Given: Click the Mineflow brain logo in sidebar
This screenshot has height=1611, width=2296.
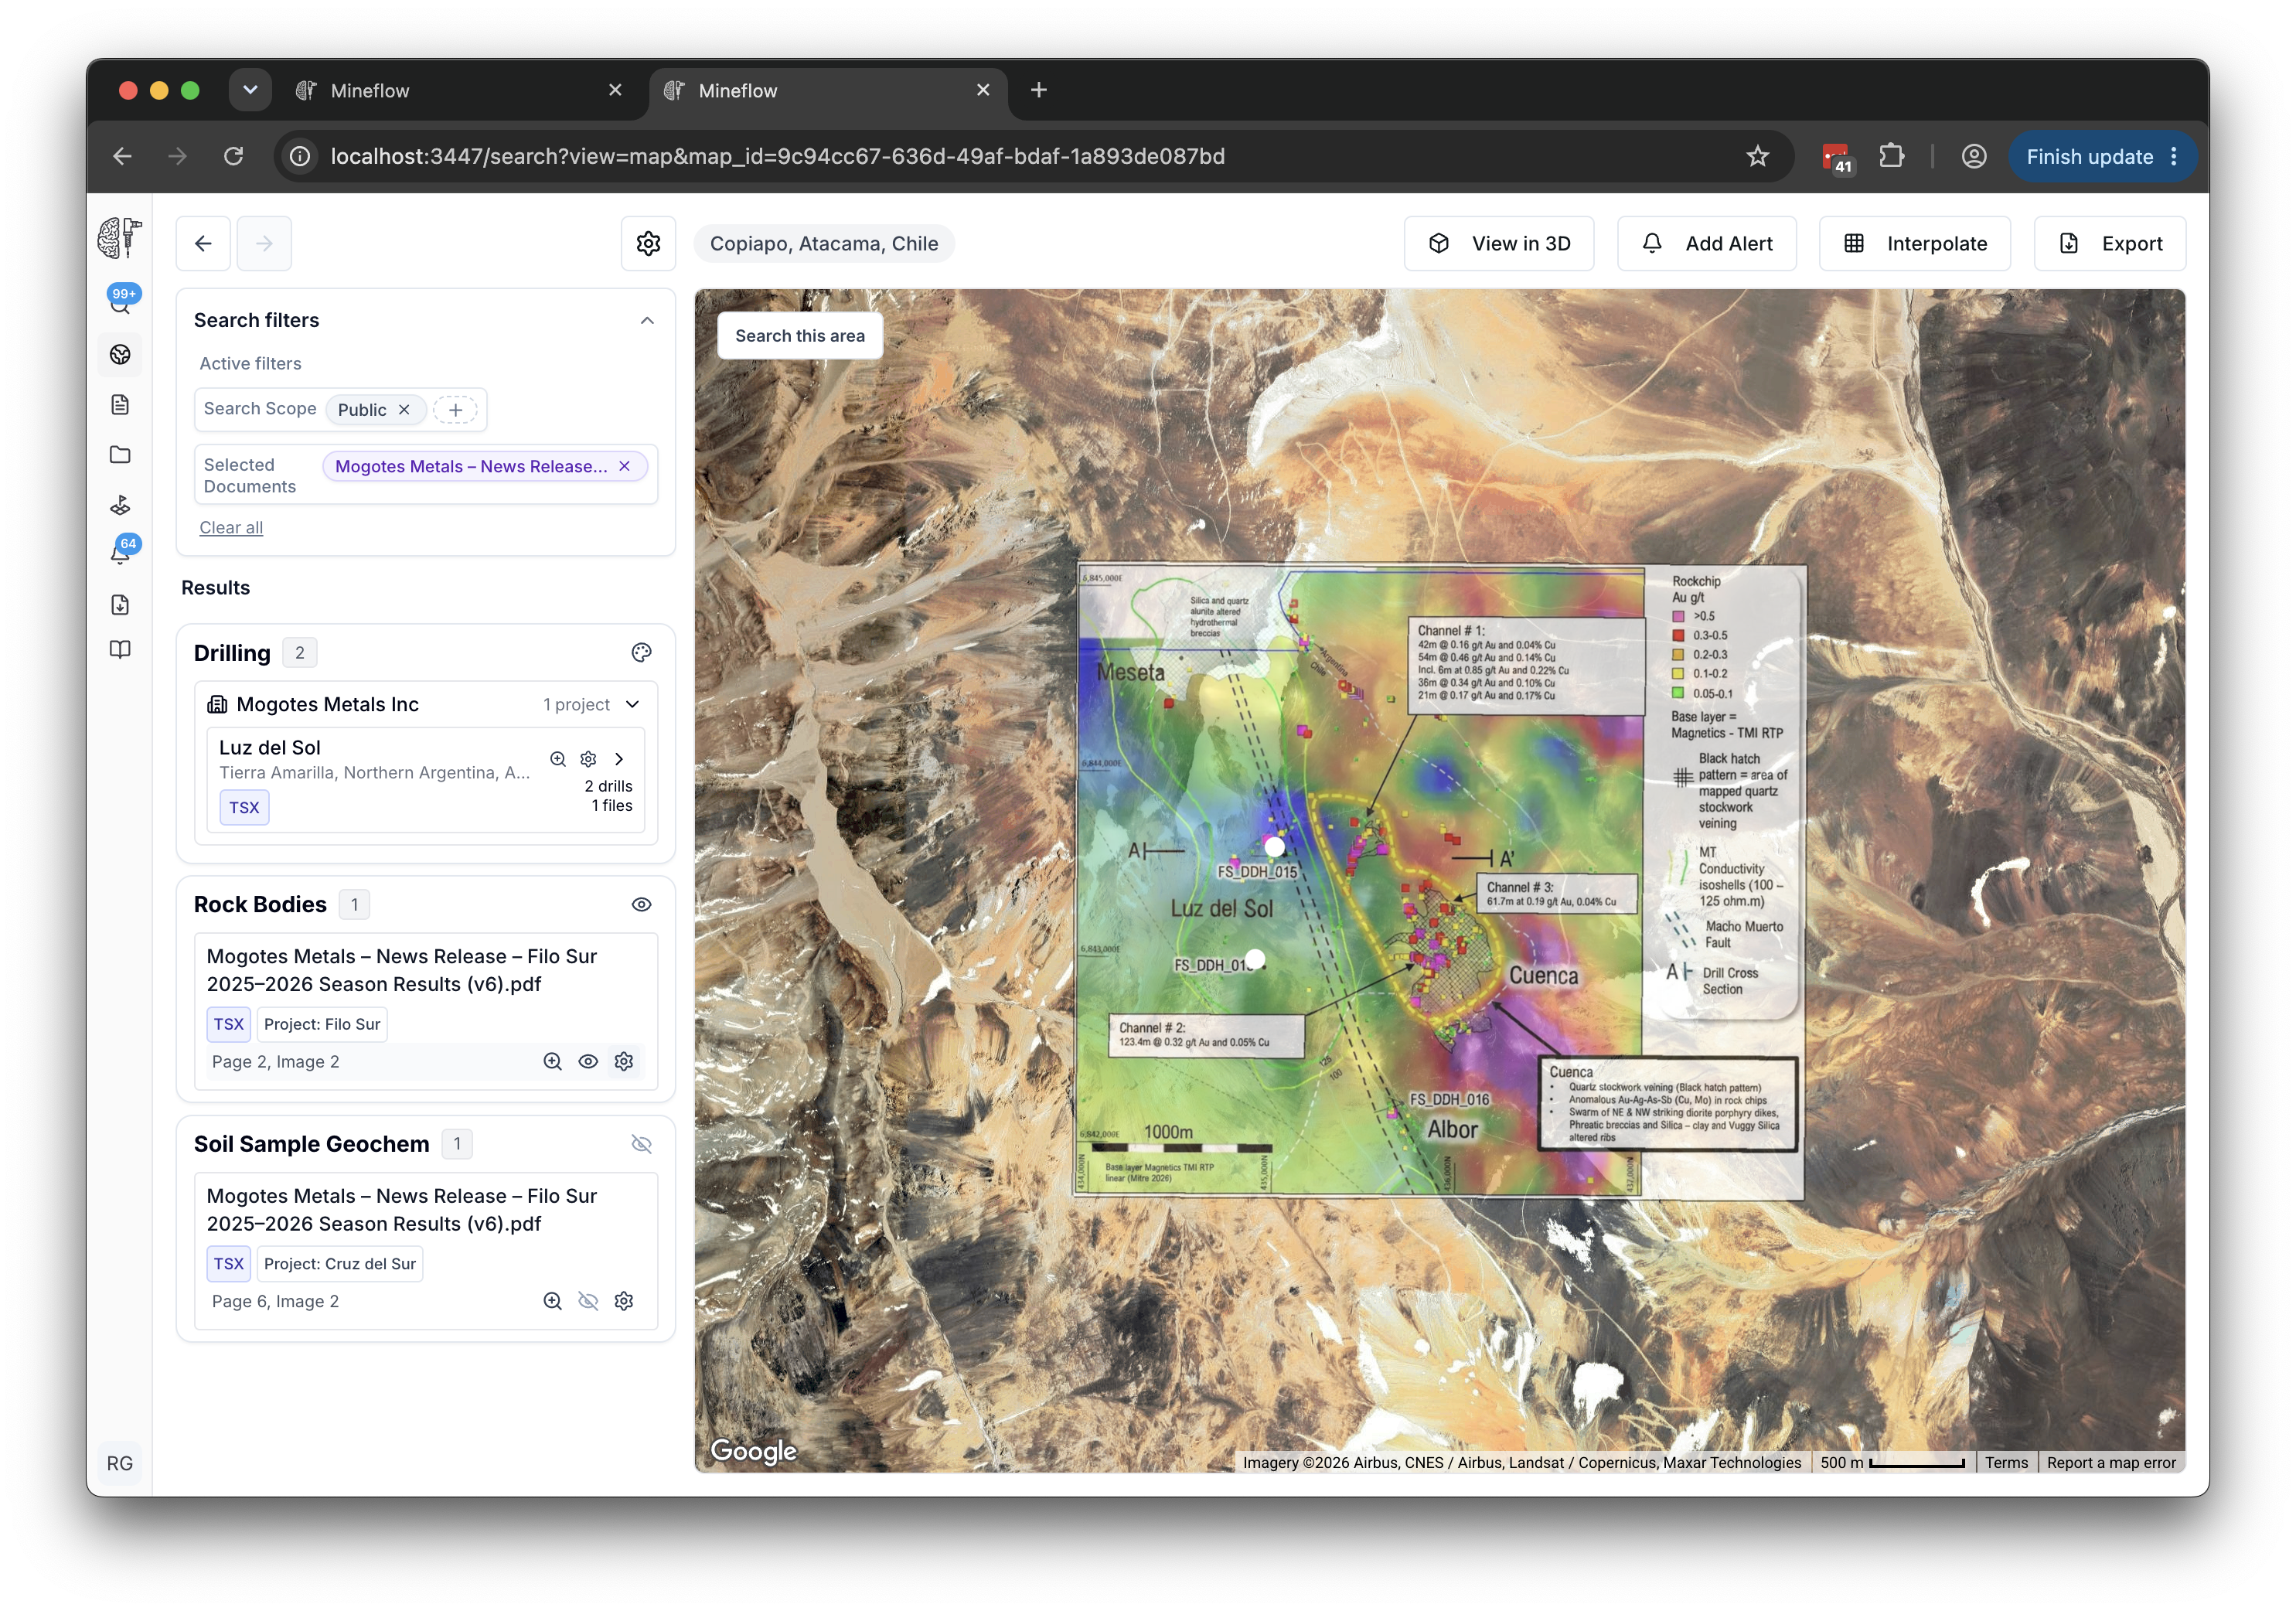Looking at the screenshot, I should click(x=120, y=237).
